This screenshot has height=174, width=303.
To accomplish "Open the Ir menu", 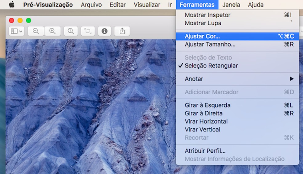I will pyautogui.click(x=170, y=5).
